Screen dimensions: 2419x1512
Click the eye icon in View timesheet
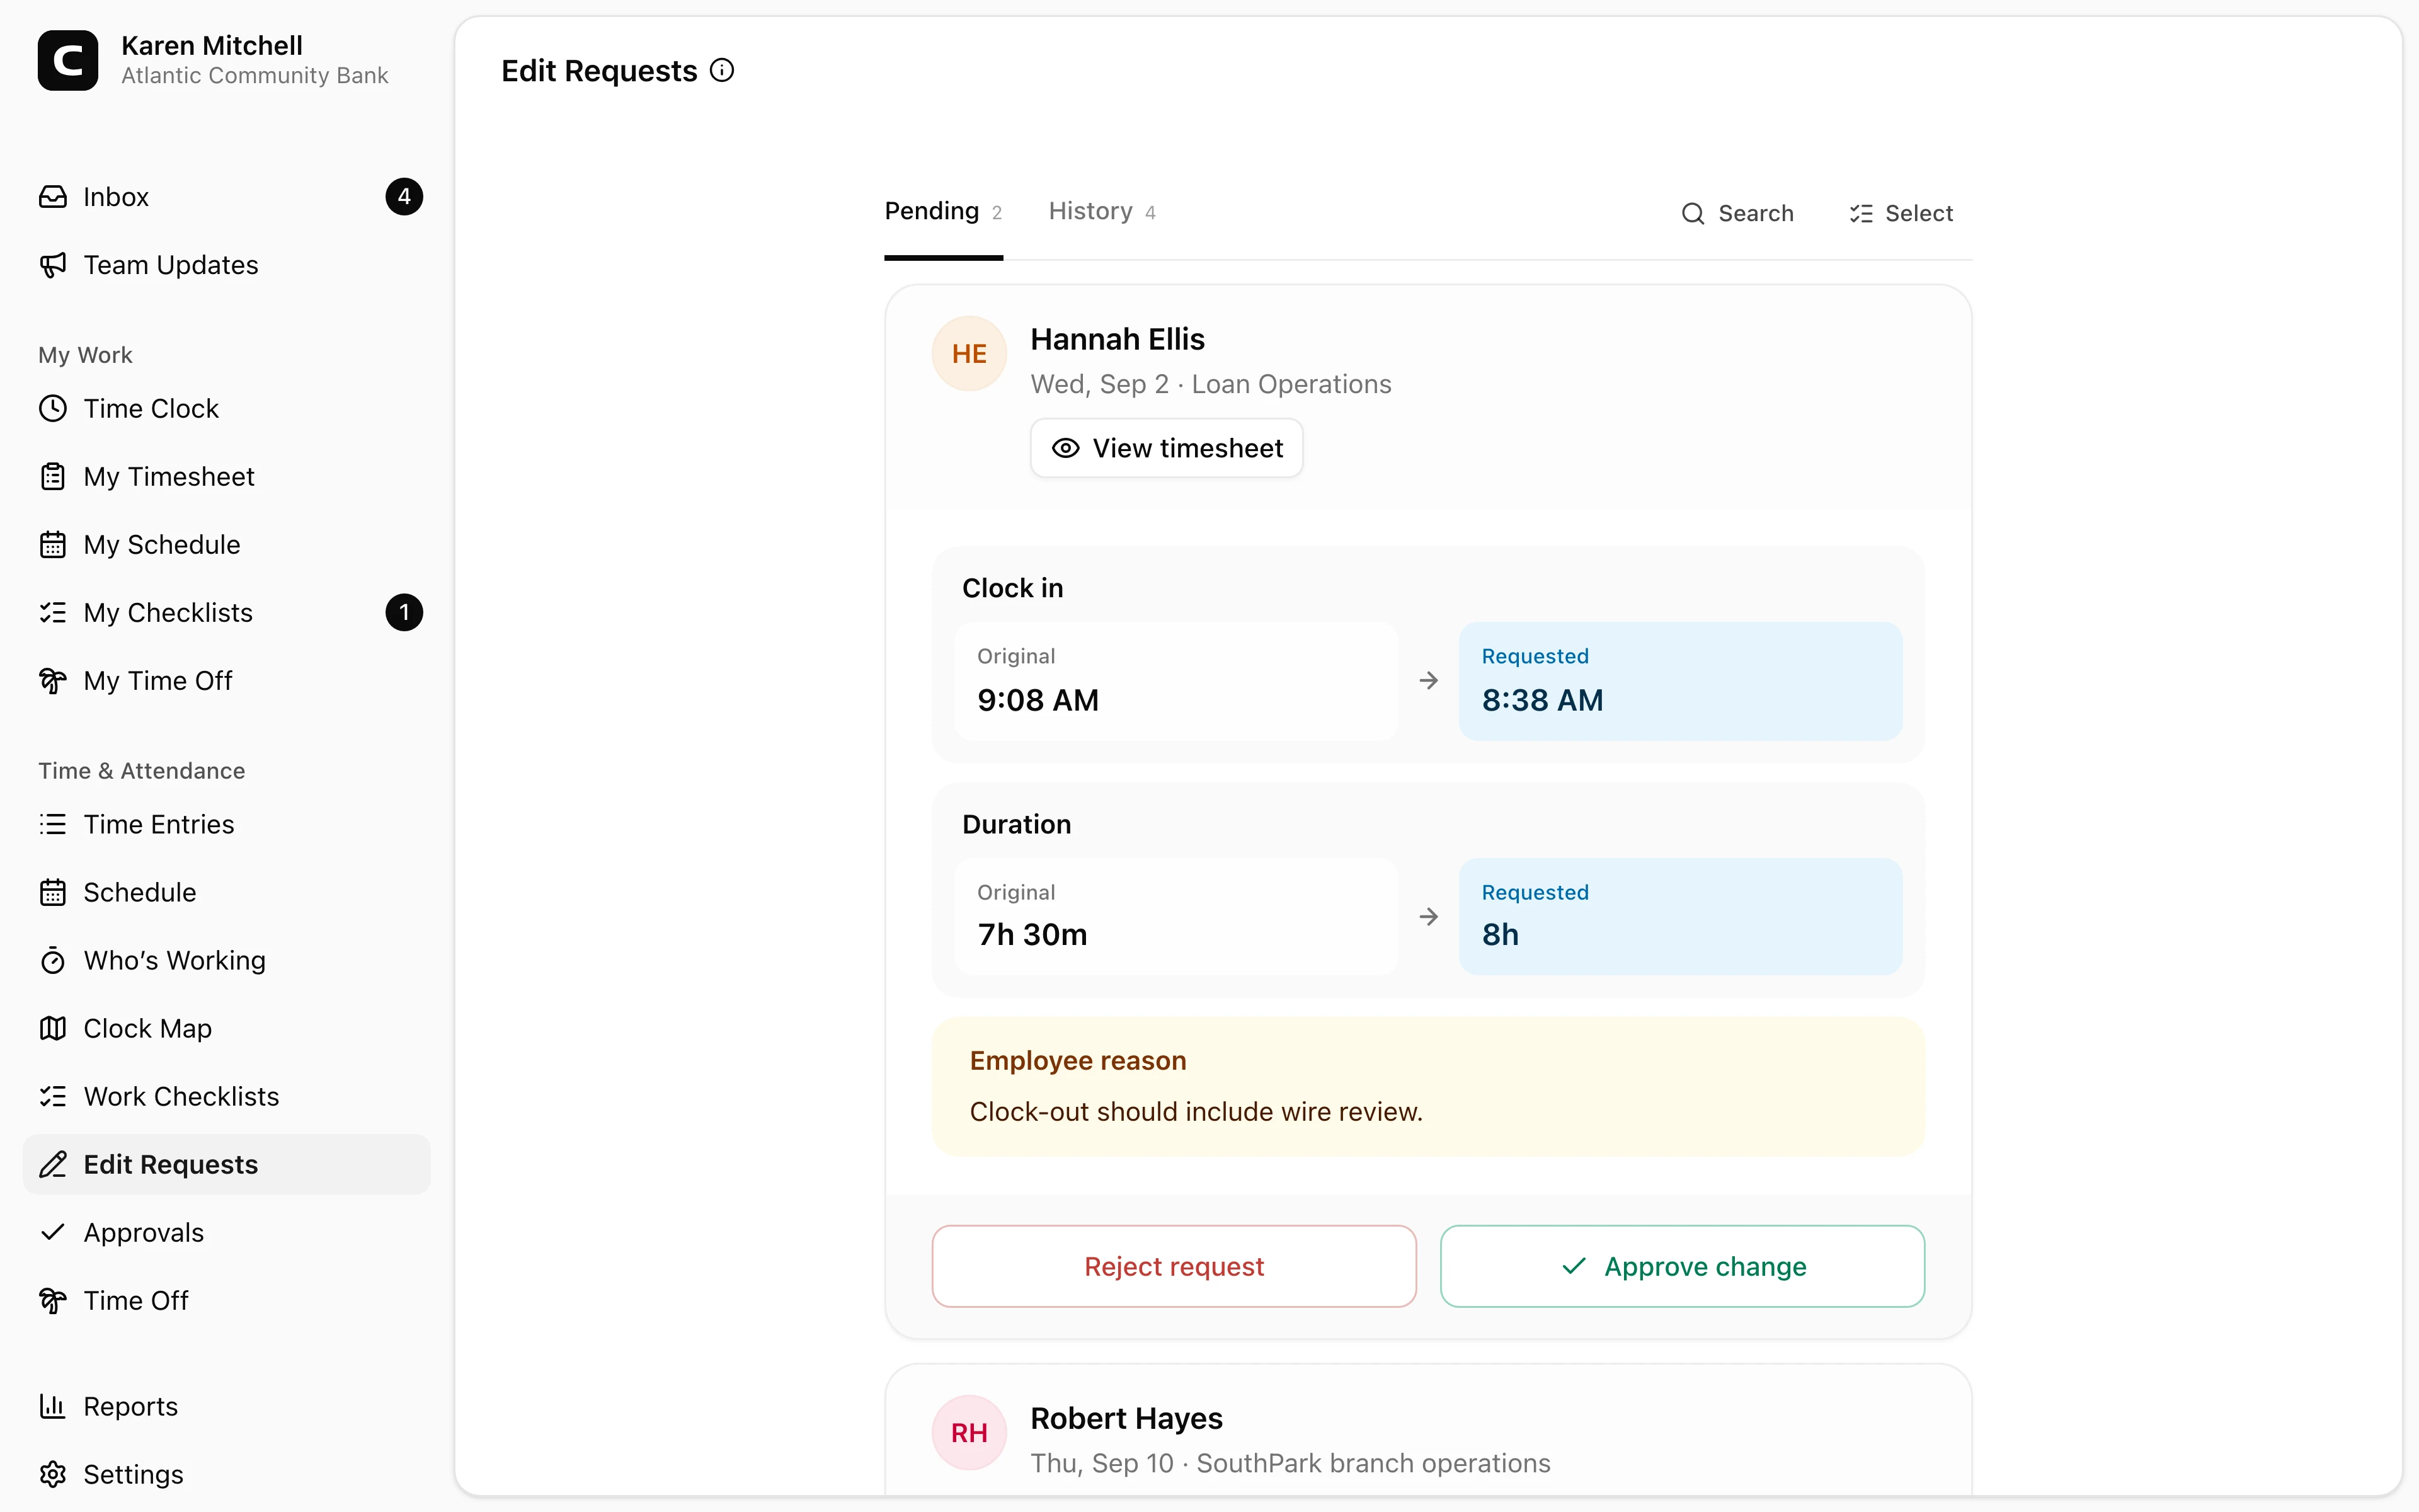tap(1066, 449)
